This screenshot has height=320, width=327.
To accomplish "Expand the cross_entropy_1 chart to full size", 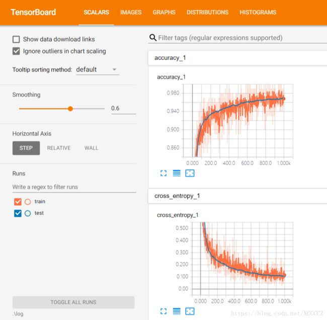I will coord(163,311).
